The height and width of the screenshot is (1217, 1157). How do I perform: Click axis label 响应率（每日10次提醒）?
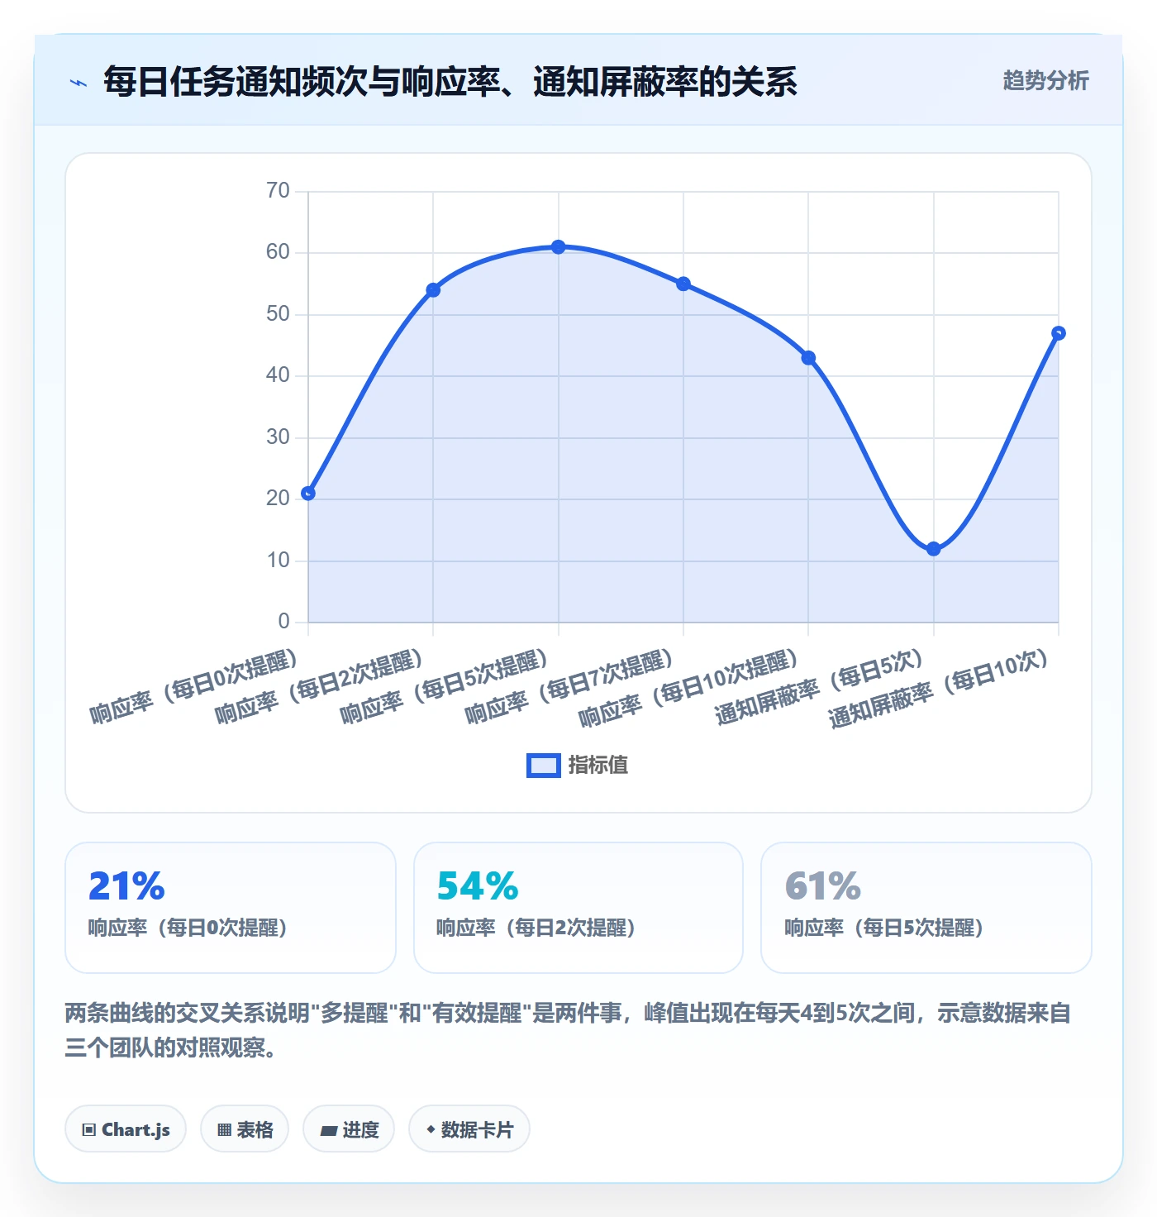tap(688, 688)
